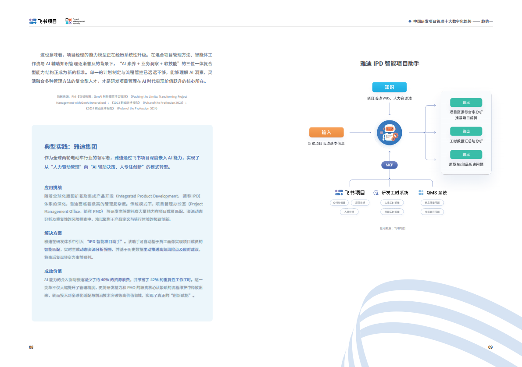Click the 解决方案 subheading

pyautogui.click(x=53, y=233)
